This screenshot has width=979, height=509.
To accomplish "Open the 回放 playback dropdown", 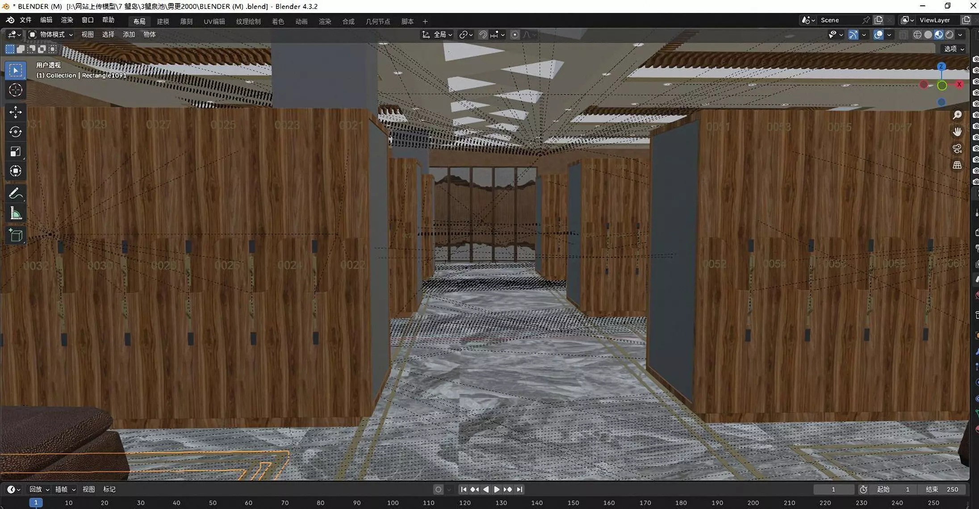I will click(39, 489).
